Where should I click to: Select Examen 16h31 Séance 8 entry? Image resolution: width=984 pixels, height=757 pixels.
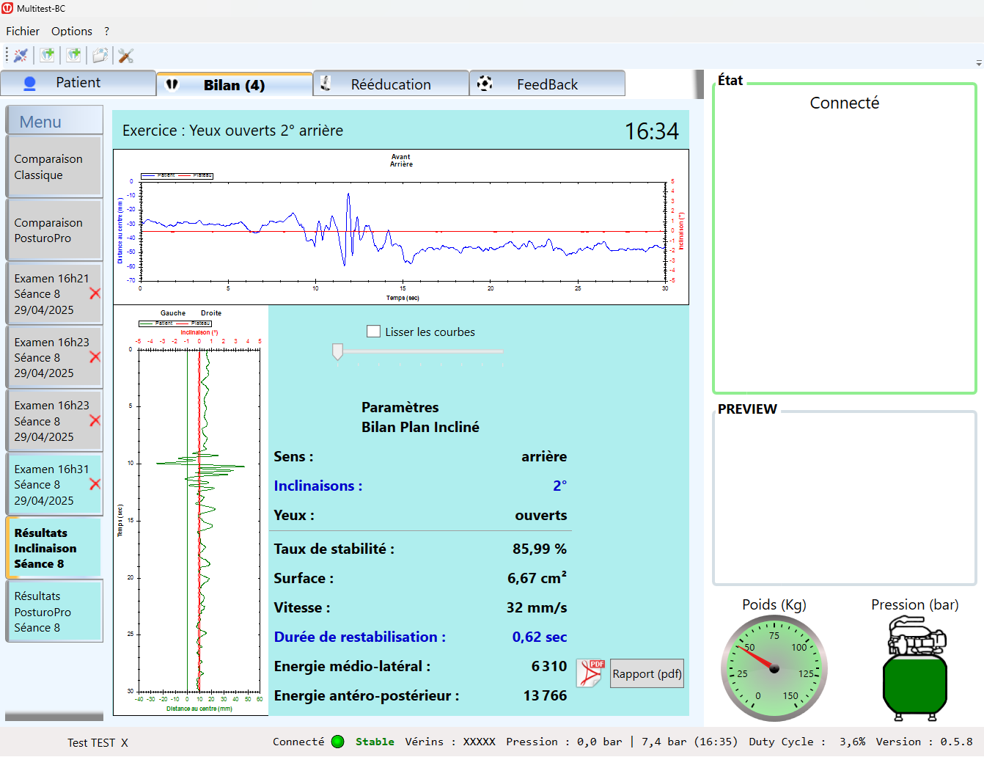54,485
